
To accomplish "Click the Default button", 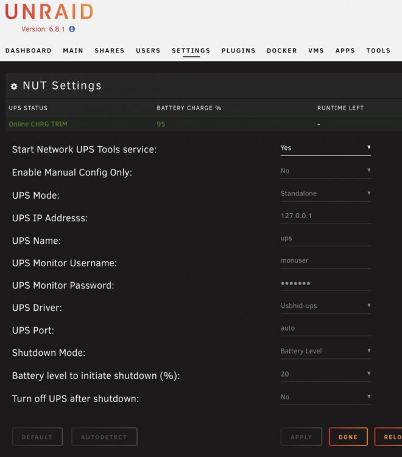I will 37,437.
